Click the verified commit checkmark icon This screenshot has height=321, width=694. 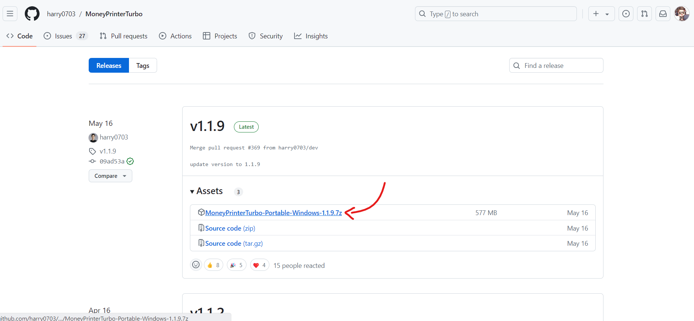(130, 161)
